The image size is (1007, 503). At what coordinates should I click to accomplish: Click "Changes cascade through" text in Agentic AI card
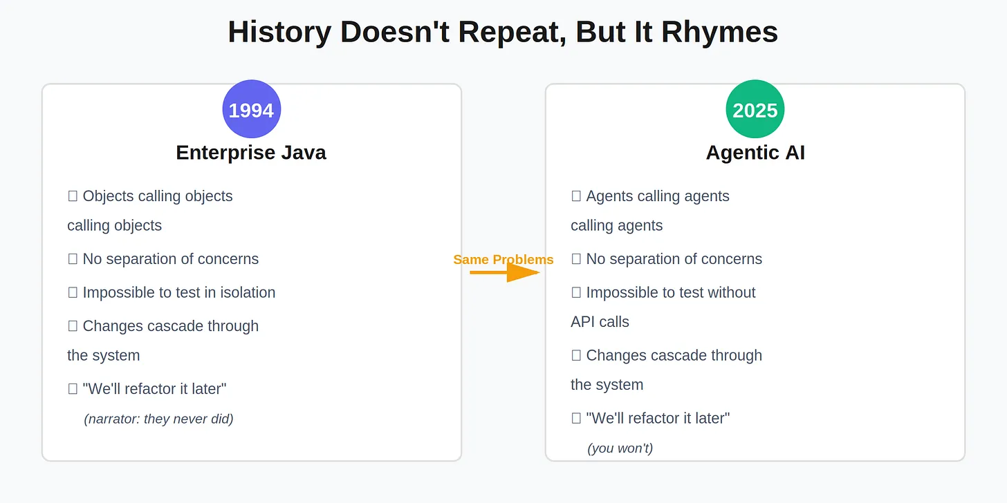coord(674,355)
